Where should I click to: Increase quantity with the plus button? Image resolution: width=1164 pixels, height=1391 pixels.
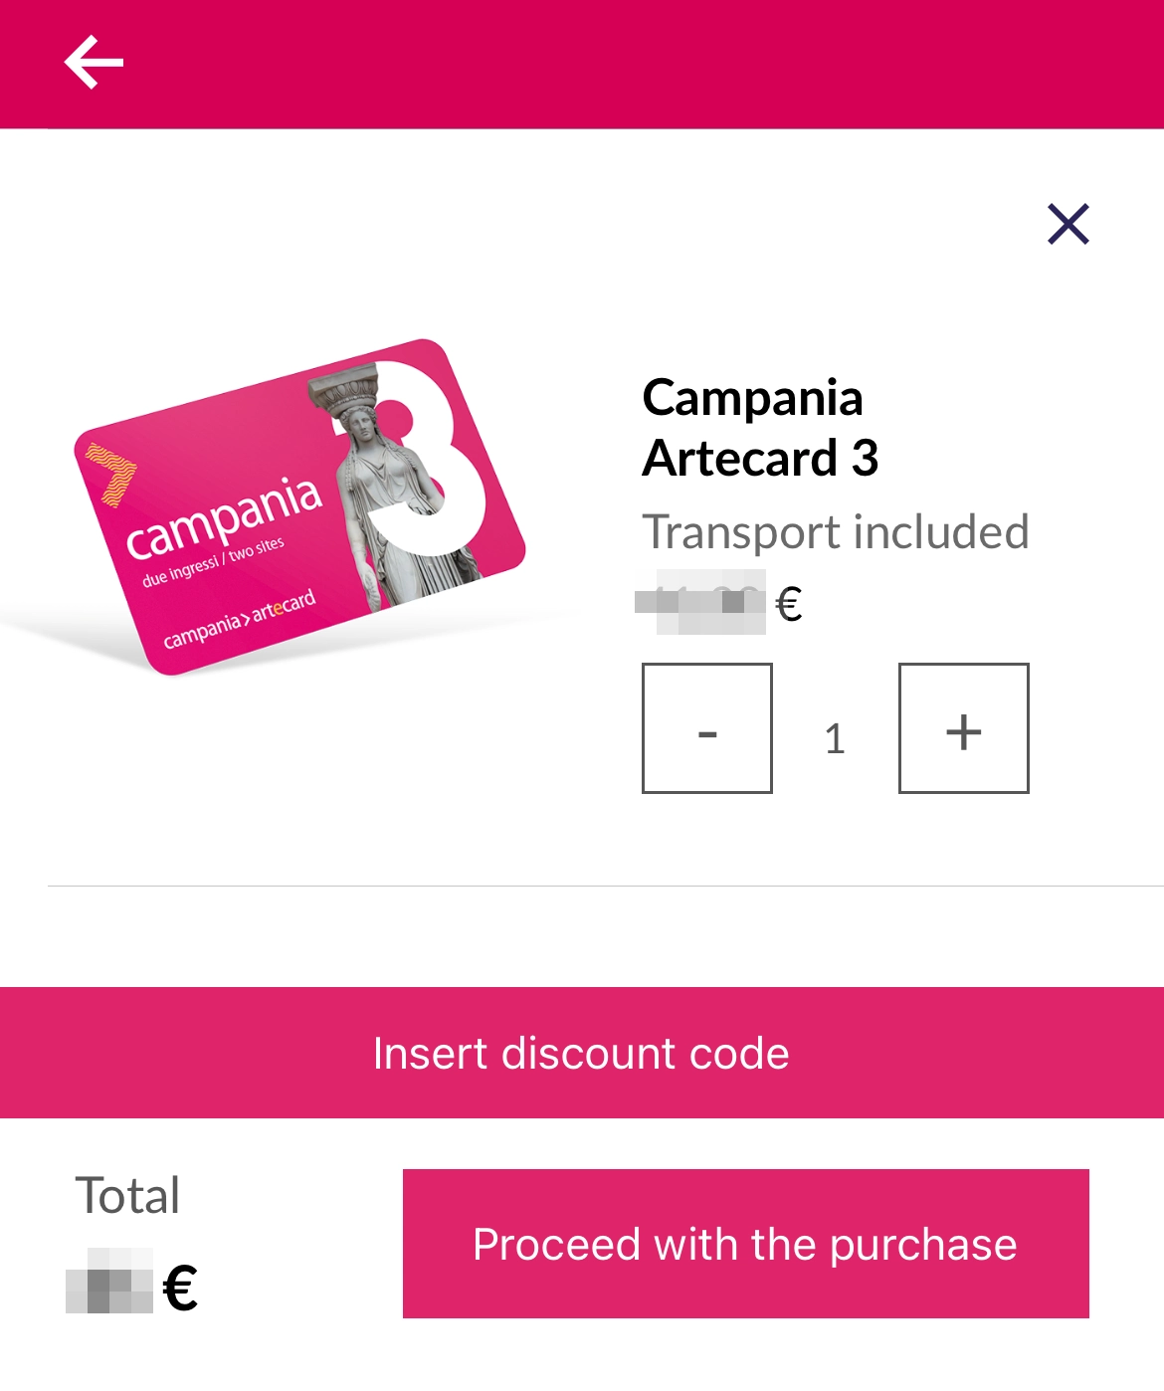(x=963, y=728)
